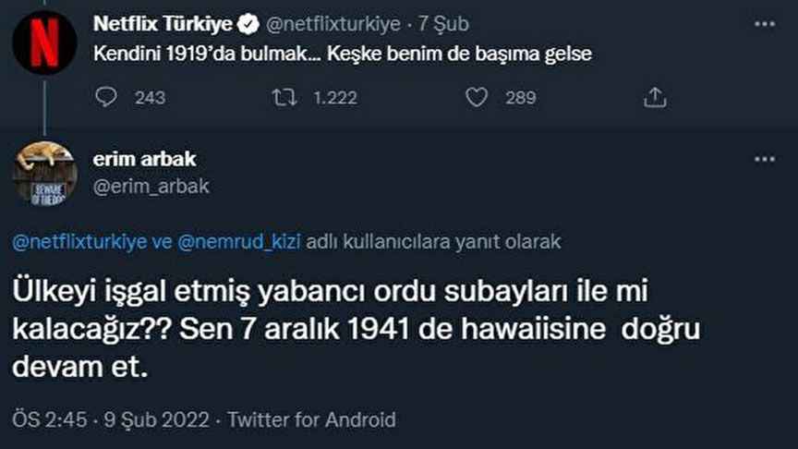Open the Netflix Türkiye display name
Image resolution: width=798 pixels, height=449 pixels.
click(x=163, y=23)
